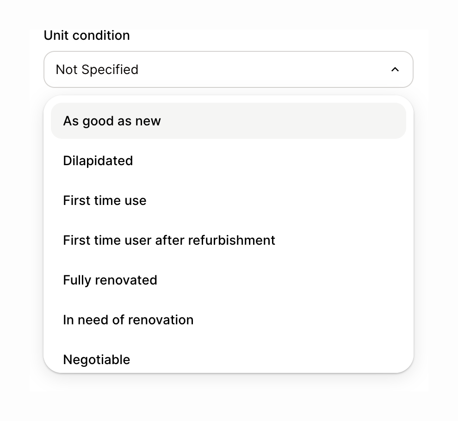Select the last entry in the dropdown list
458x421 pixels.
[96, 359]
